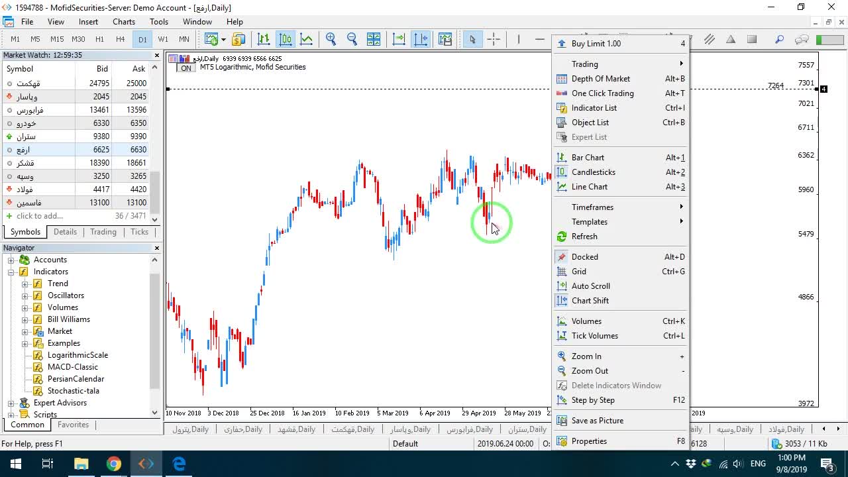The height and width of the screenshot is (477, 848).
Task: Click the tile windows toolbar icon
Action: tap(374, 39)
